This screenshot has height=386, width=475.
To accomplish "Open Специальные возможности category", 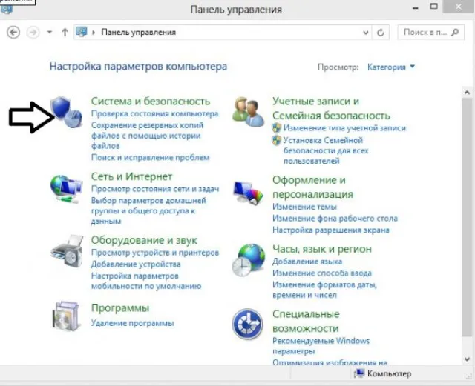I will pos(306,321).
